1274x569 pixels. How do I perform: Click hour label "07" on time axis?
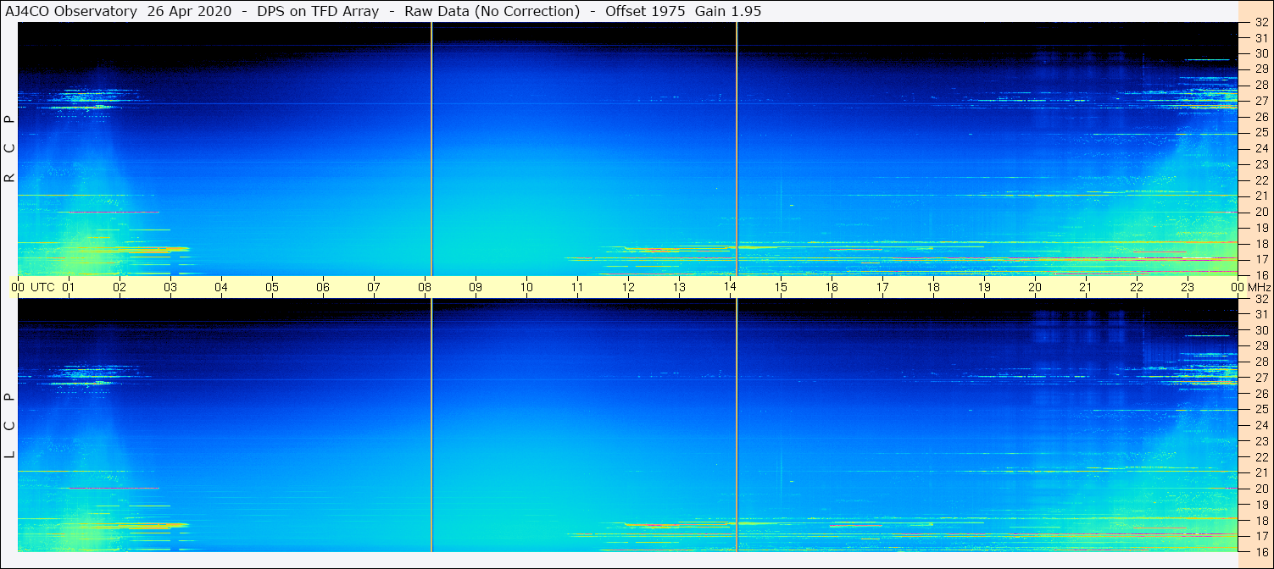point(374,287)
